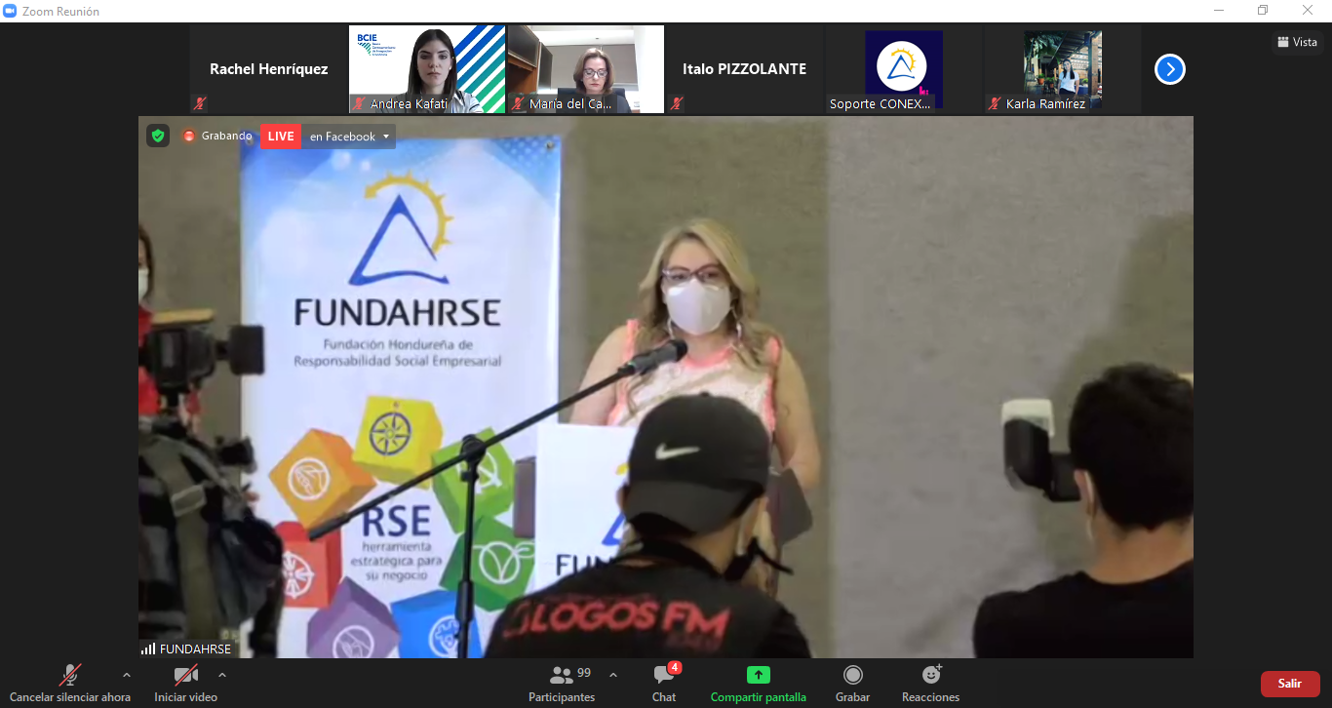Open the Reacciones emoji menu
1332x708 pixels.
tap(930, 675)
